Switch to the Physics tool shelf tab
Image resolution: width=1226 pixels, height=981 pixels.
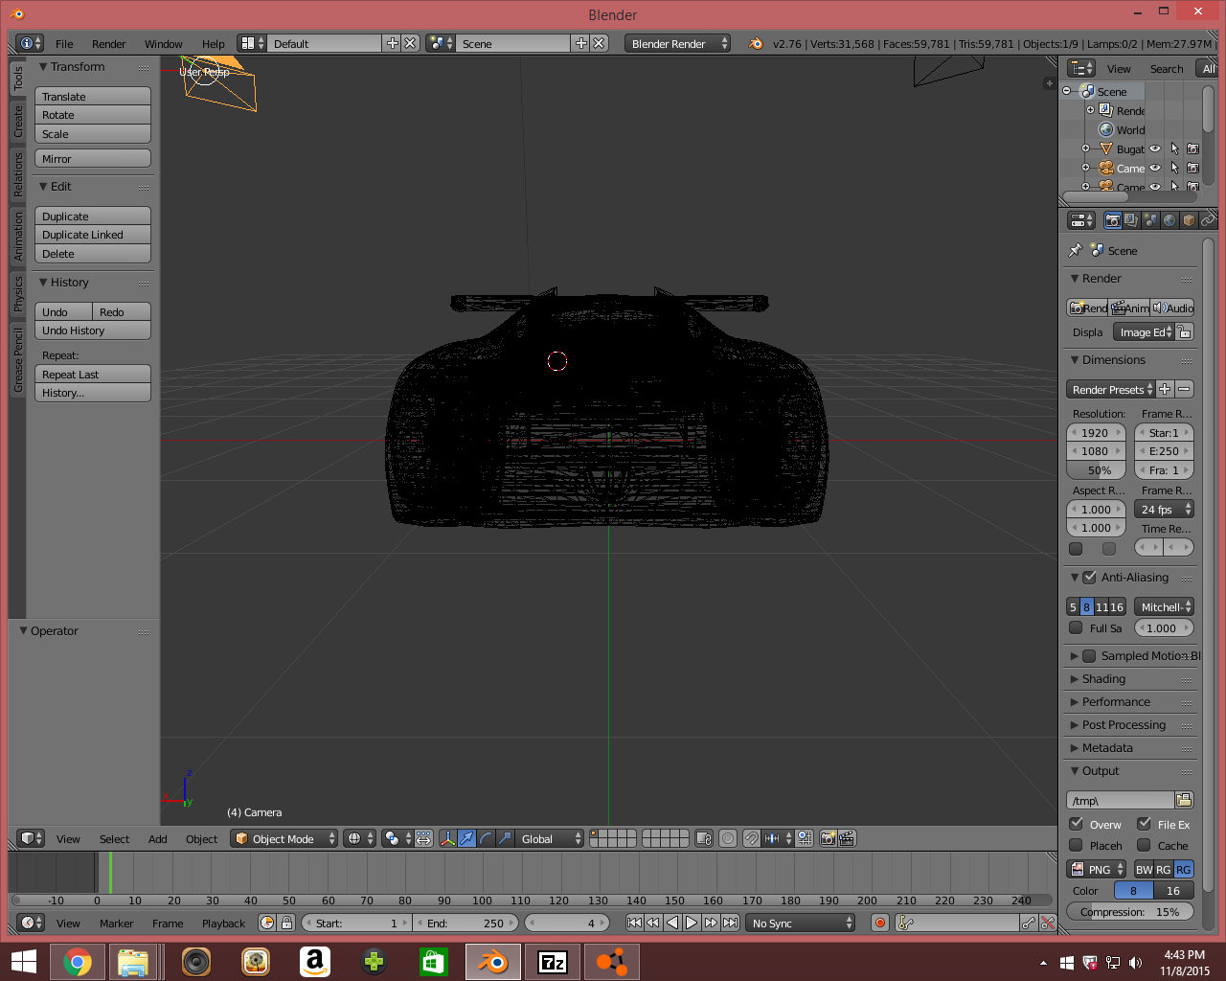(x=17, y=293)
